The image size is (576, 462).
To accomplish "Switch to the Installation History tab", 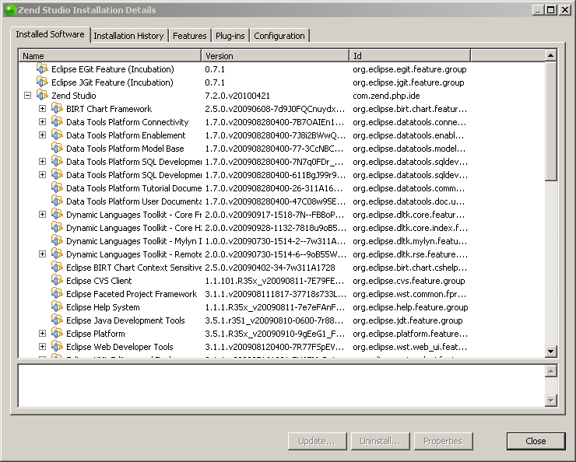I will coord(128,36).
